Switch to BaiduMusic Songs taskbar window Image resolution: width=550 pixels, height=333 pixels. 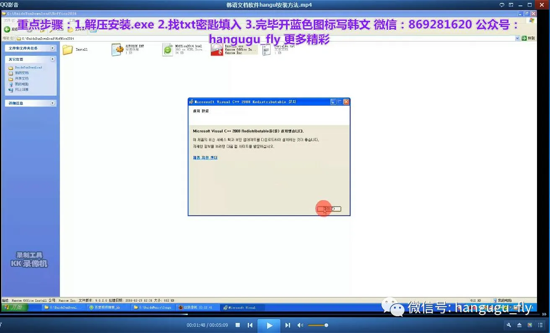153,307
